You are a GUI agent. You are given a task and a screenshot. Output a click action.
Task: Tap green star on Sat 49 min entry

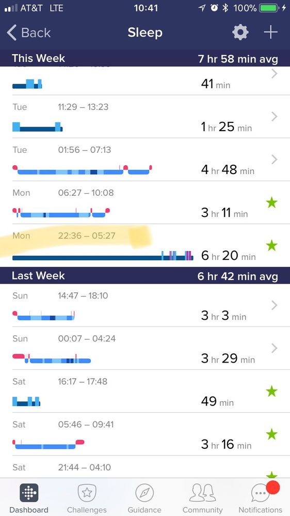(x=271, y=392)
